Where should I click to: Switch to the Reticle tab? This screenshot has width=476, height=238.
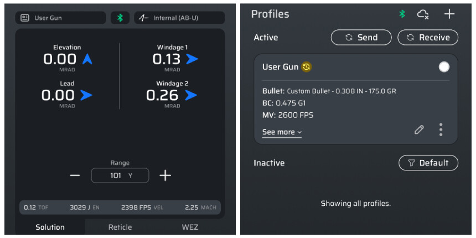point(120,227)
